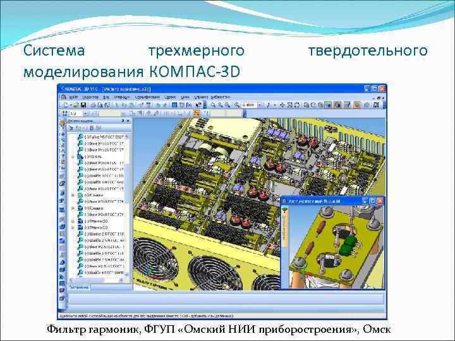Open the arrow beside the New document icon
Screen dimensions: 455x341
pyautogui.click(x=71, y=105)
